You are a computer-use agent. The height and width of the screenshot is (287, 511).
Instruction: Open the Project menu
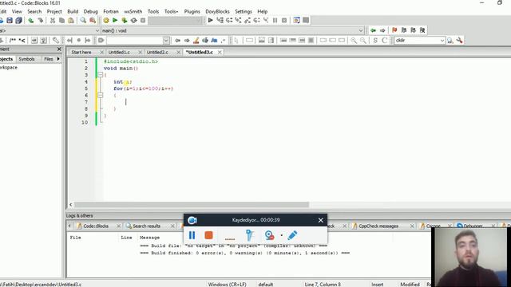pos(54,11)
